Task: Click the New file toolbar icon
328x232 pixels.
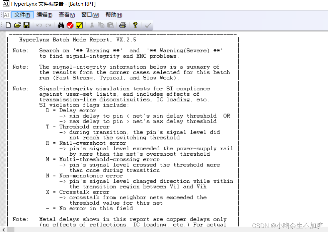Action: [x=8, y=25]
